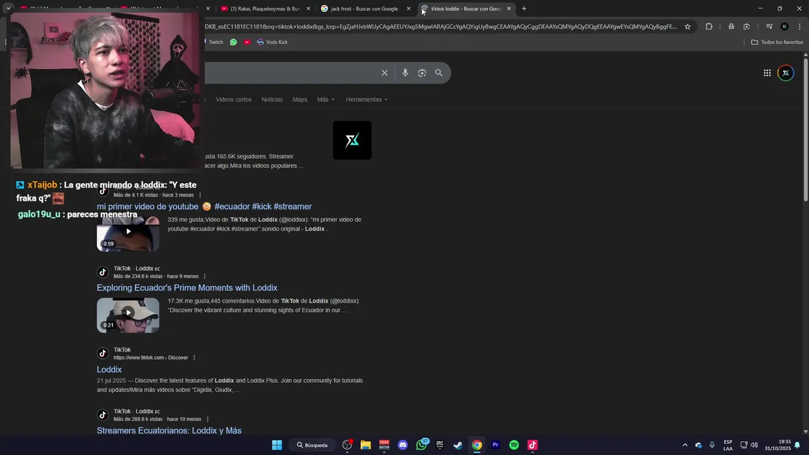Open the WhatsApp bookmark icon
This screenshot has width=809, height=455.
click(x=233, y=42)
